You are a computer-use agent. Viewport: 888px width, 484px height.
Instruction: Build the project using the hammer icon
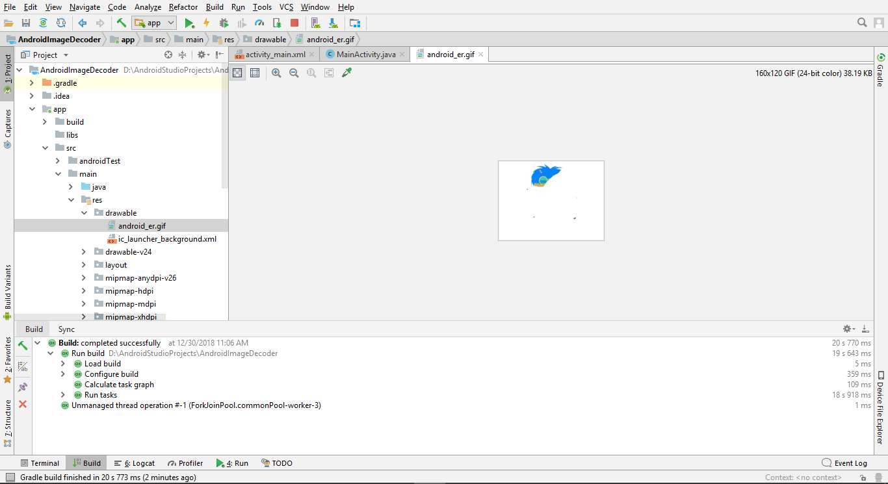coord(121,22)
